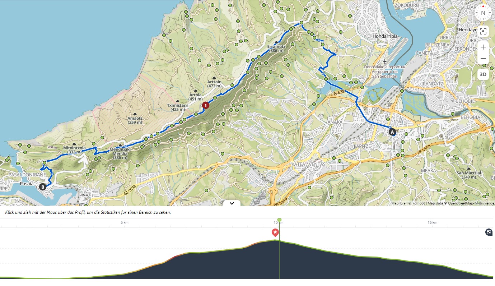Click the San Martzial (249 m) peak icon
This screenshot has height=286, width=495.
pos(469,169)
